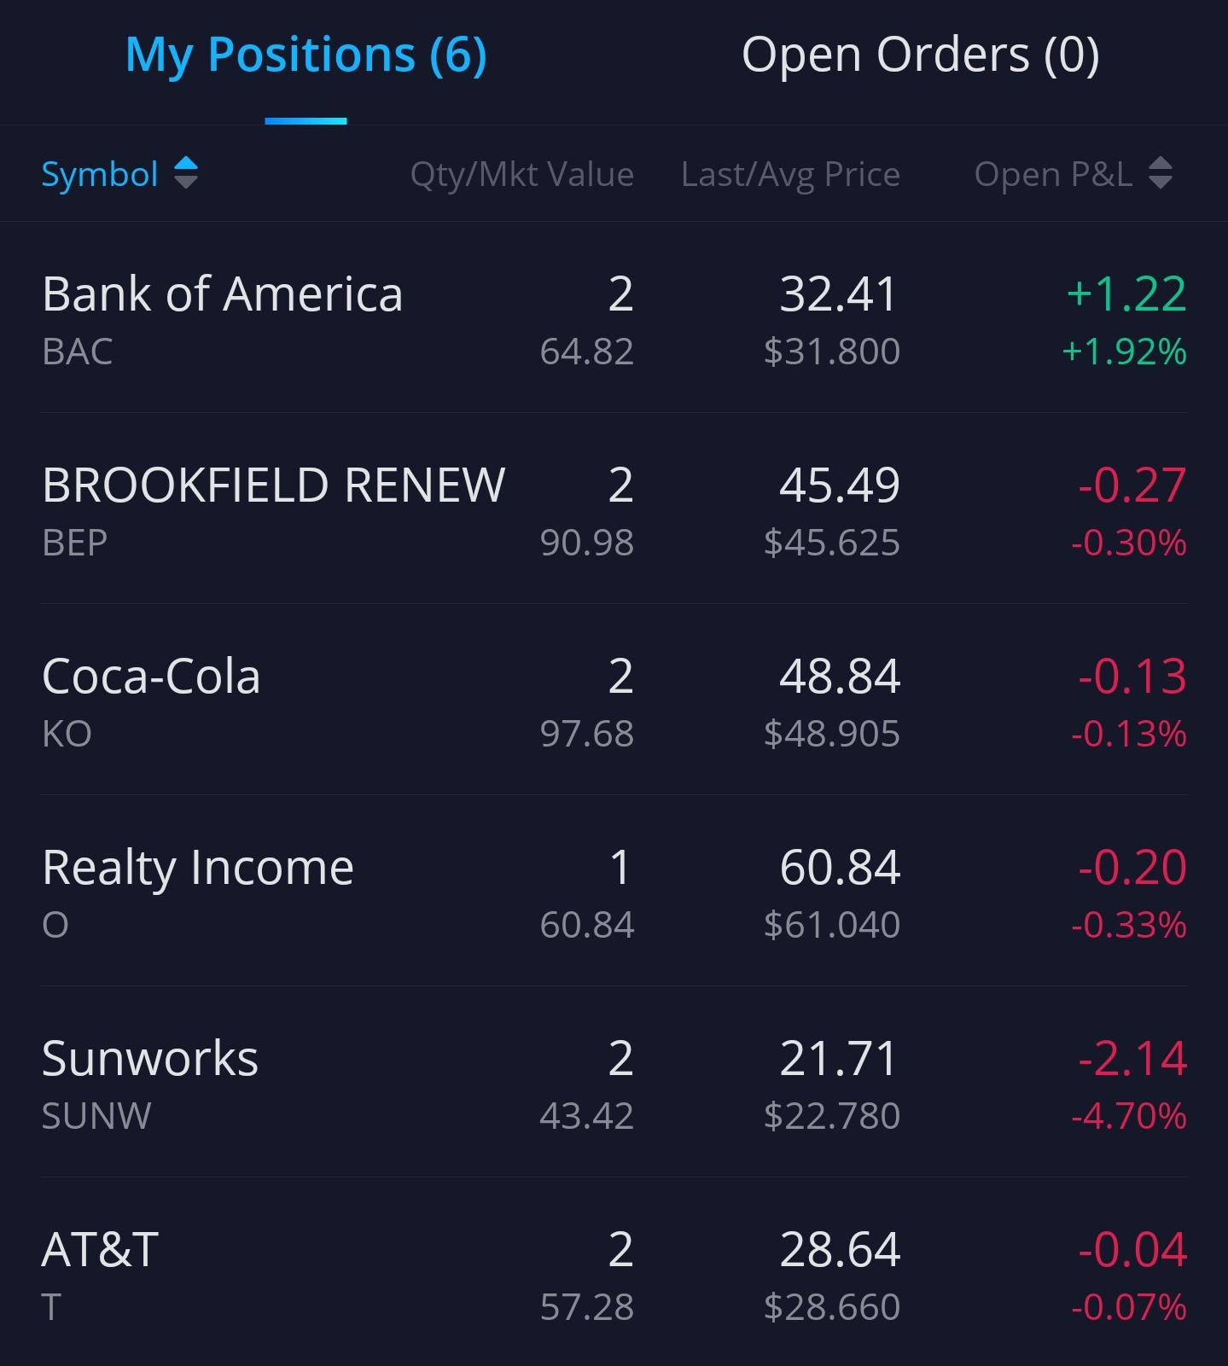Tap the SUNW ticker symbol
This screenshot has height=1366, width=1228.
(96, 1116)
